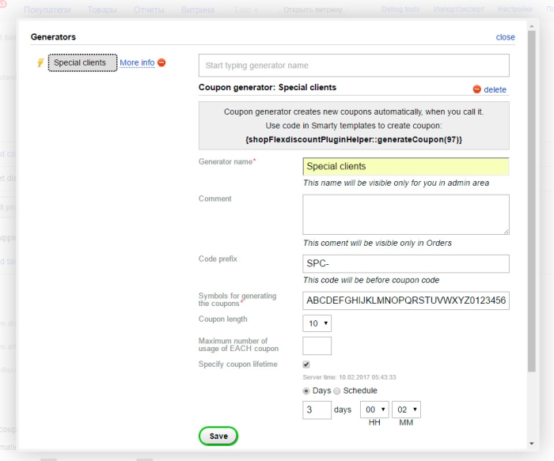Screen dimensions: 554x461
Task: Uncheck the Specify coupon lifetime checkbox
Action: (306, 365)
